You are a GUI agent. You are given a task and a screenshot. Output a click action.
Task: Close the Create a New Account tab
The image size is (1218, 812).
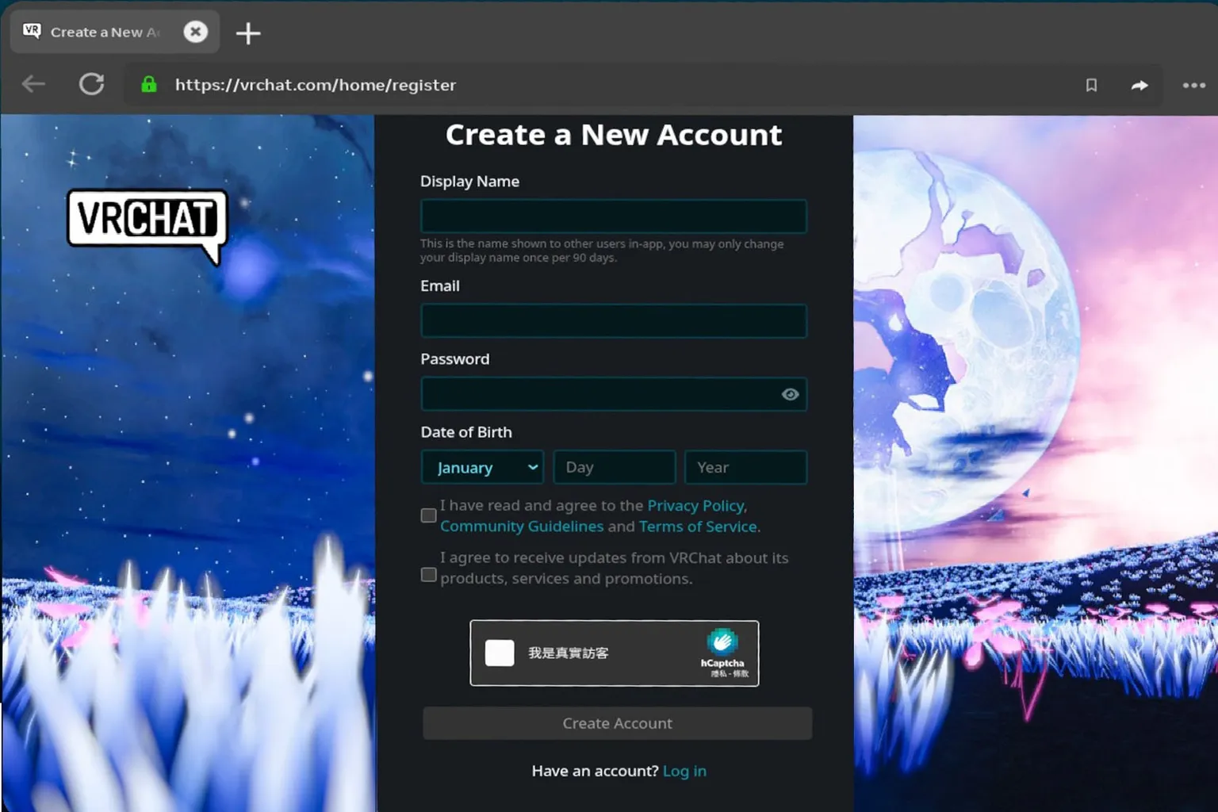tap(195, 32)
